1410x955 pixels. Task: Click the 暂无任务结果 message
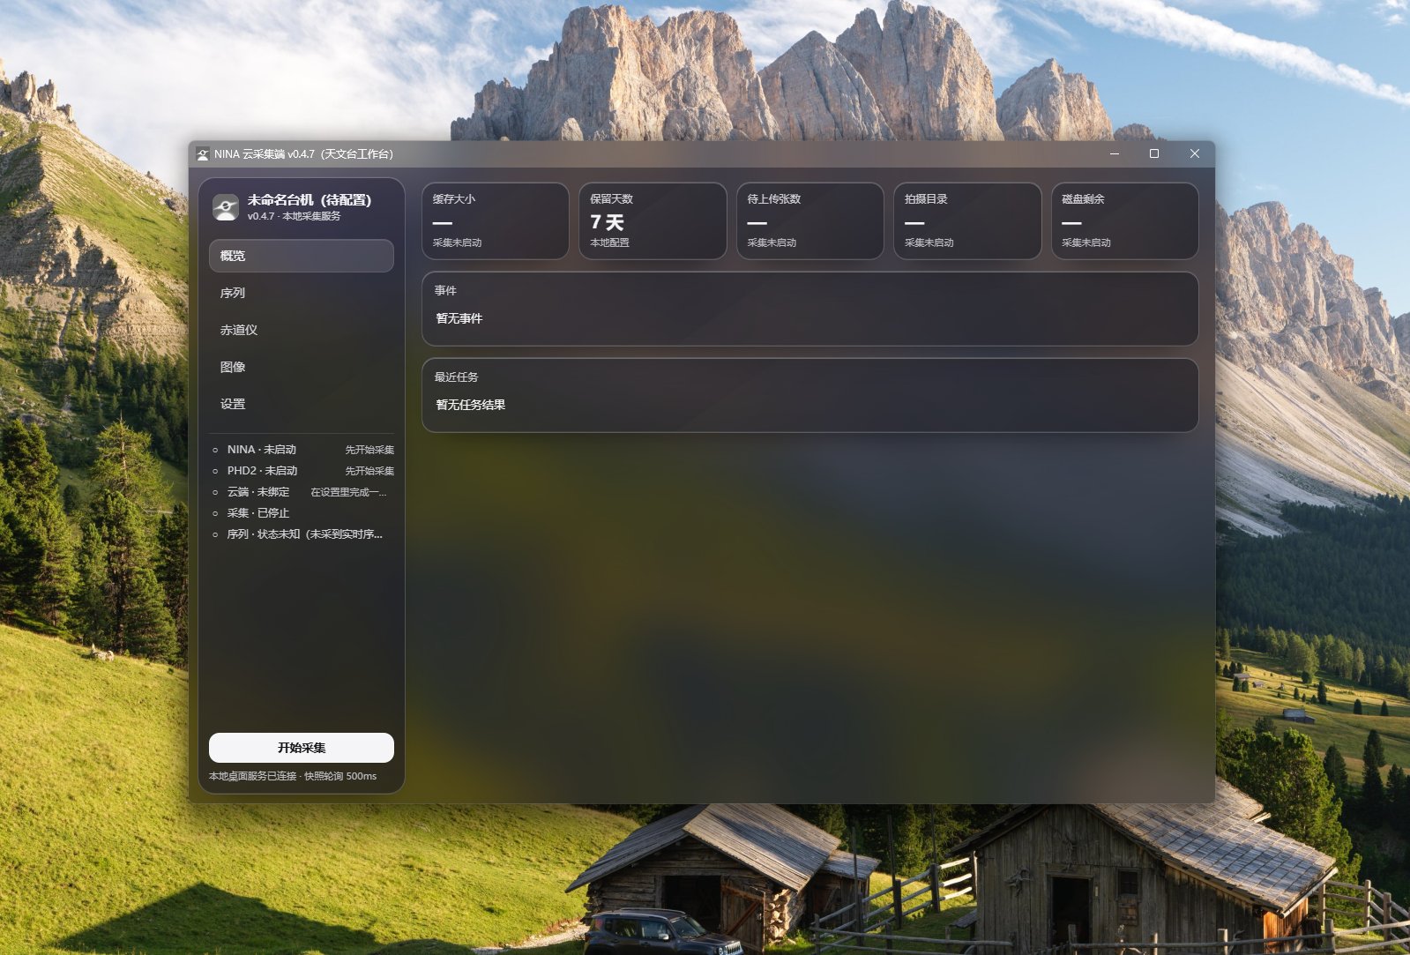click(470, 405)
